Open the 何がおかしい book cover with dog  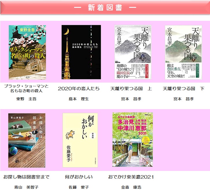coord(80,140)
